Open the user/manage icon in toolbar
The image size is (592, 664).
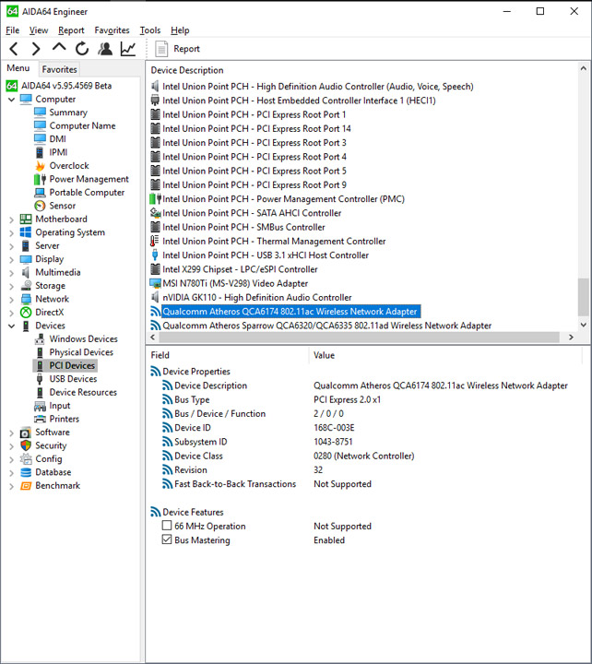(105, 49)
